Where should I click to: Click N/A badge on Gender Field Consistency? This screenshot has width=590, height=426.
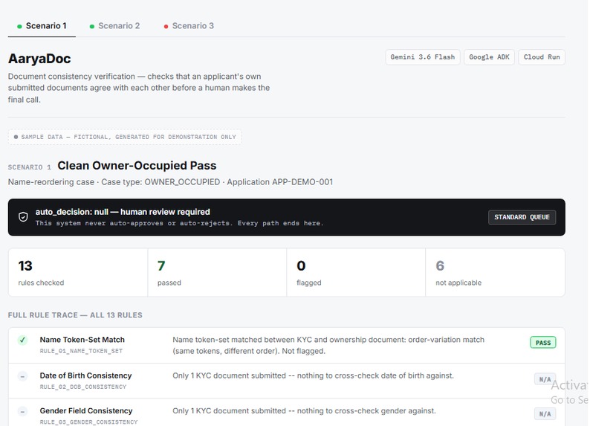(545, 414)
